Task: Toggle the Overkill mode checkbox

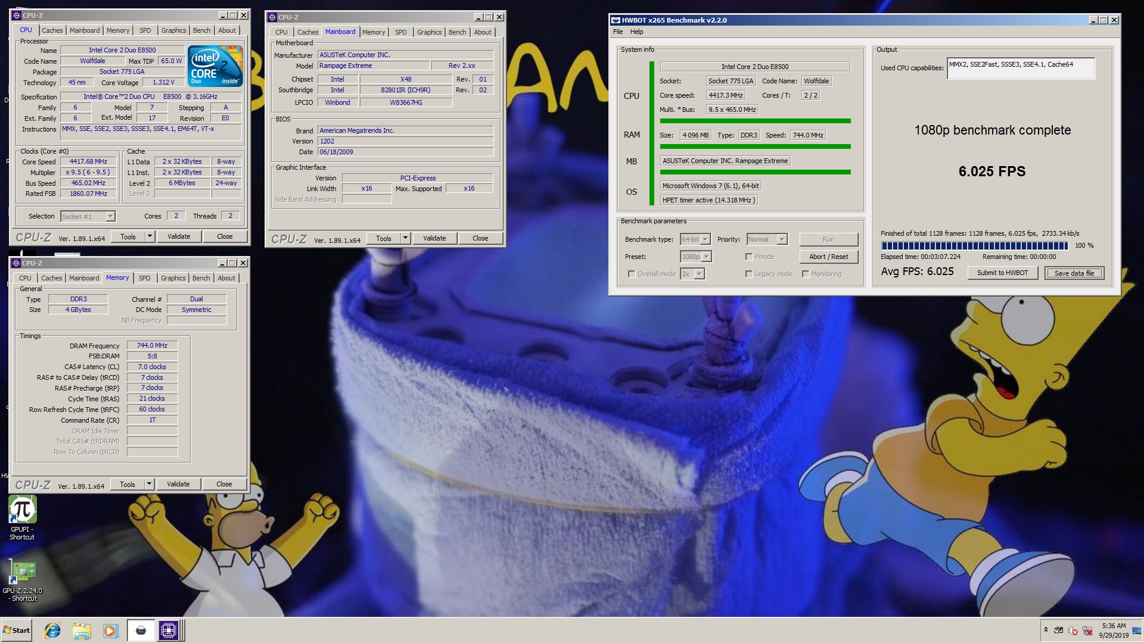Action: pyautogui.click(x=632, y=274)
